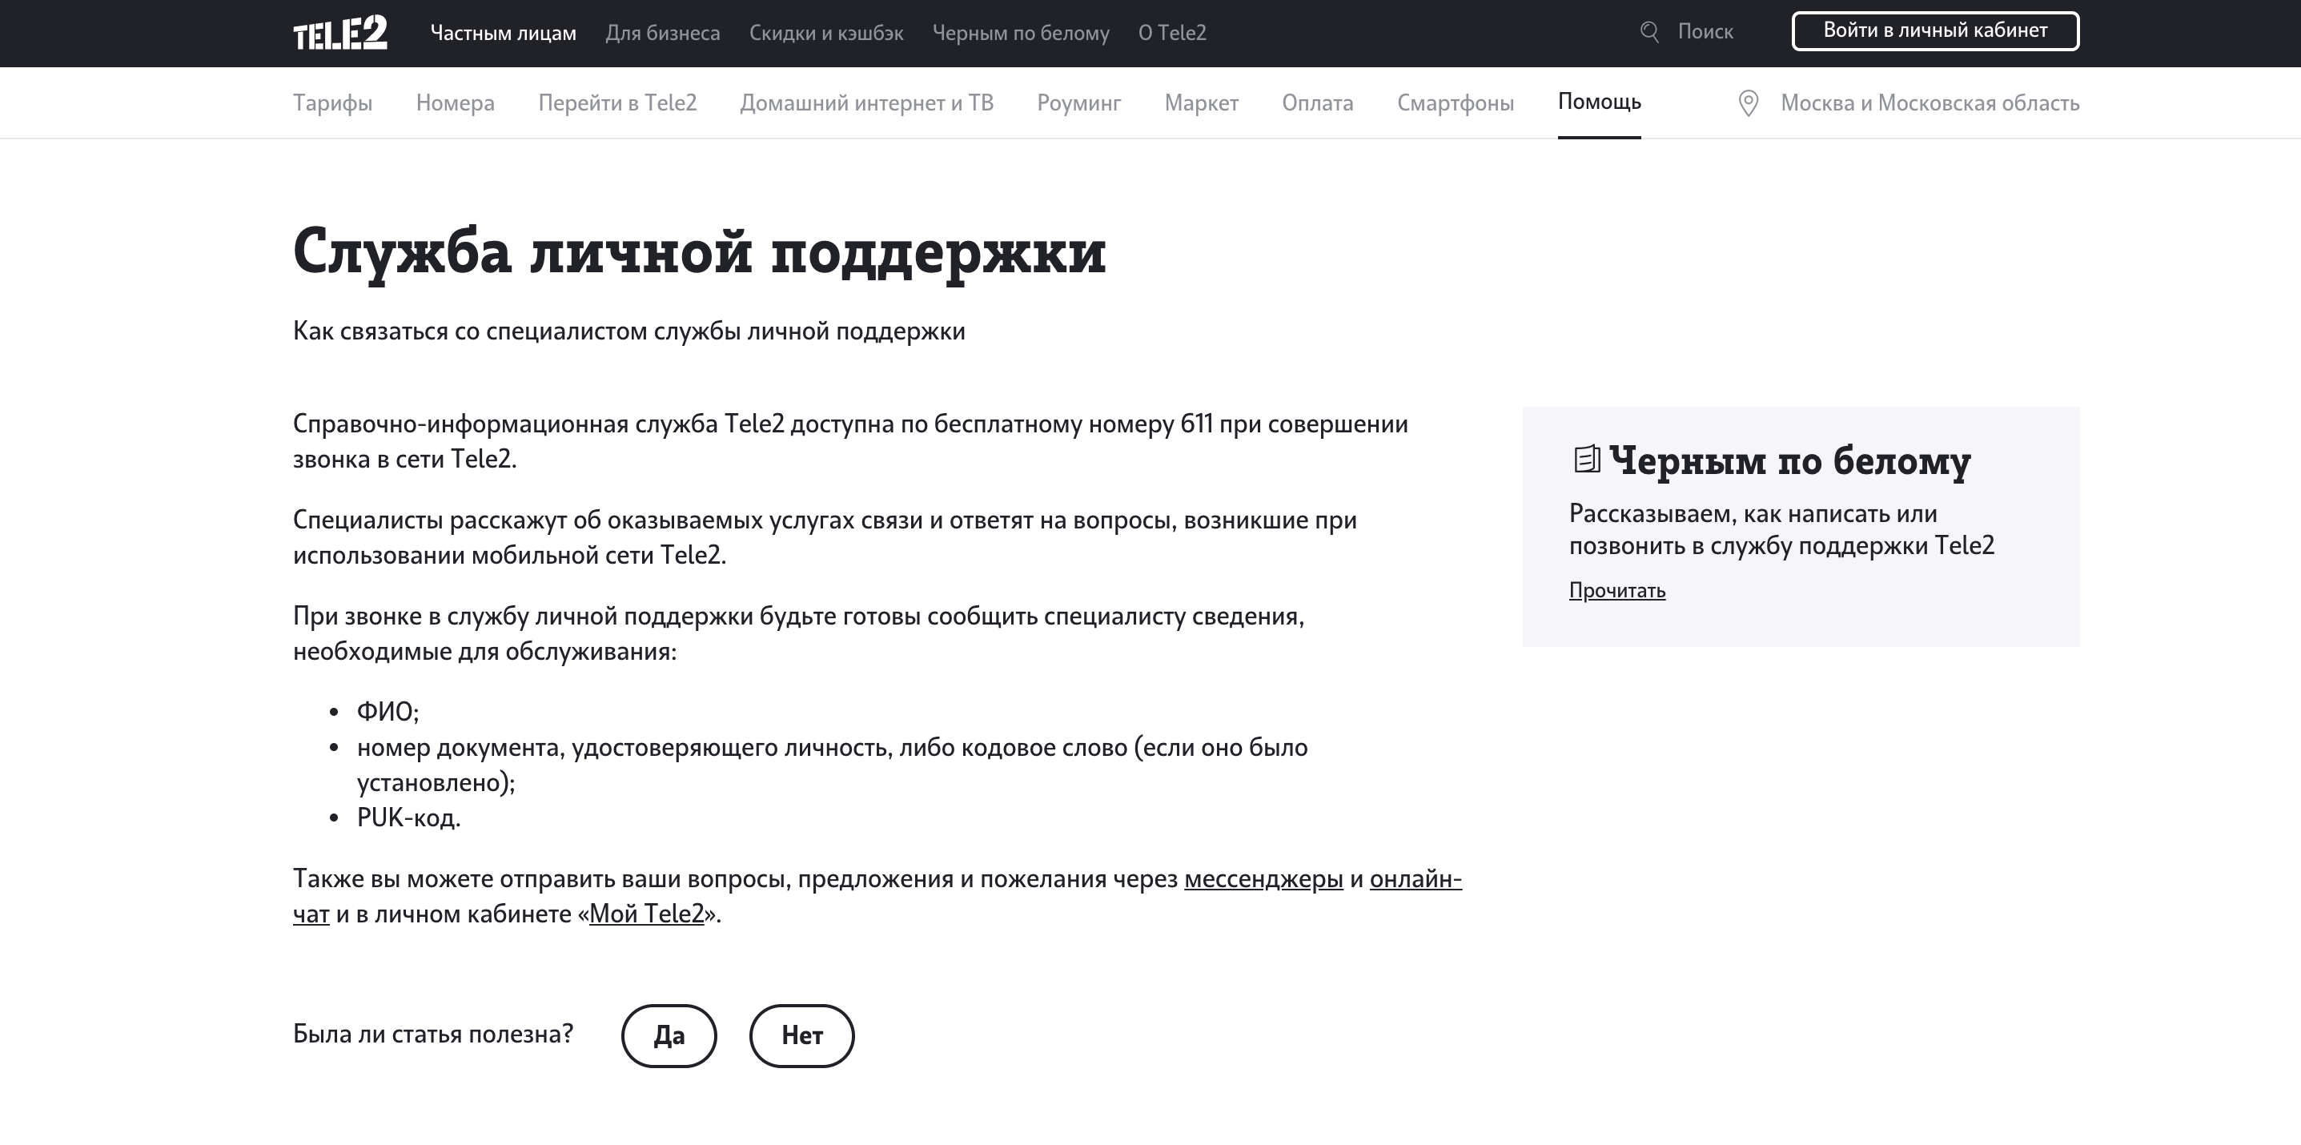Open the Скидки и кэшбэк section
The width and height of the screenshot is (2301, 1145).
(825, 33)
